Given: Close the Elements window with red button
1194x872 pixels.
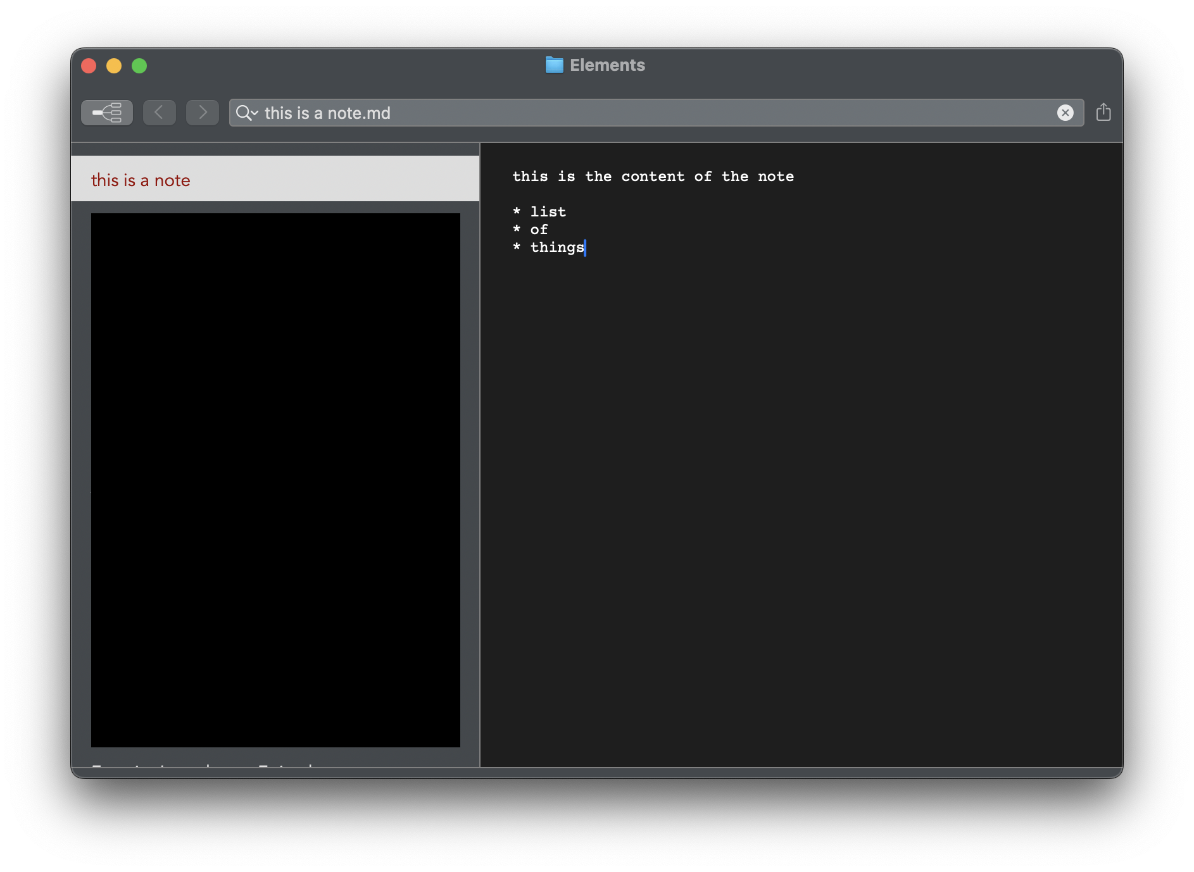Looking at the screenshot, I should pyautogui.click(x=89, y=66).
